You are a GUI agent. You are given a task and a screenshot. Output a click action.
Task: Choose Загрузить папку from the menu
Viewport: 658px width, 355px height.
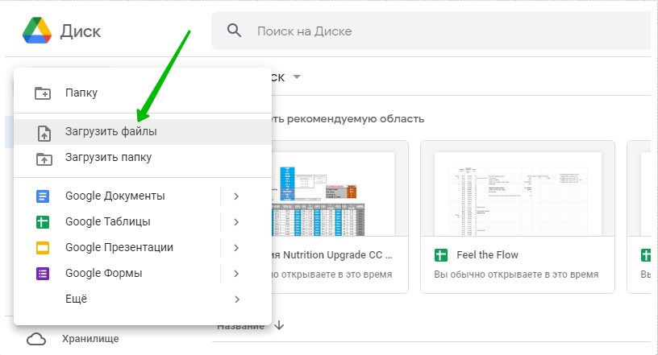coord(143,158)
